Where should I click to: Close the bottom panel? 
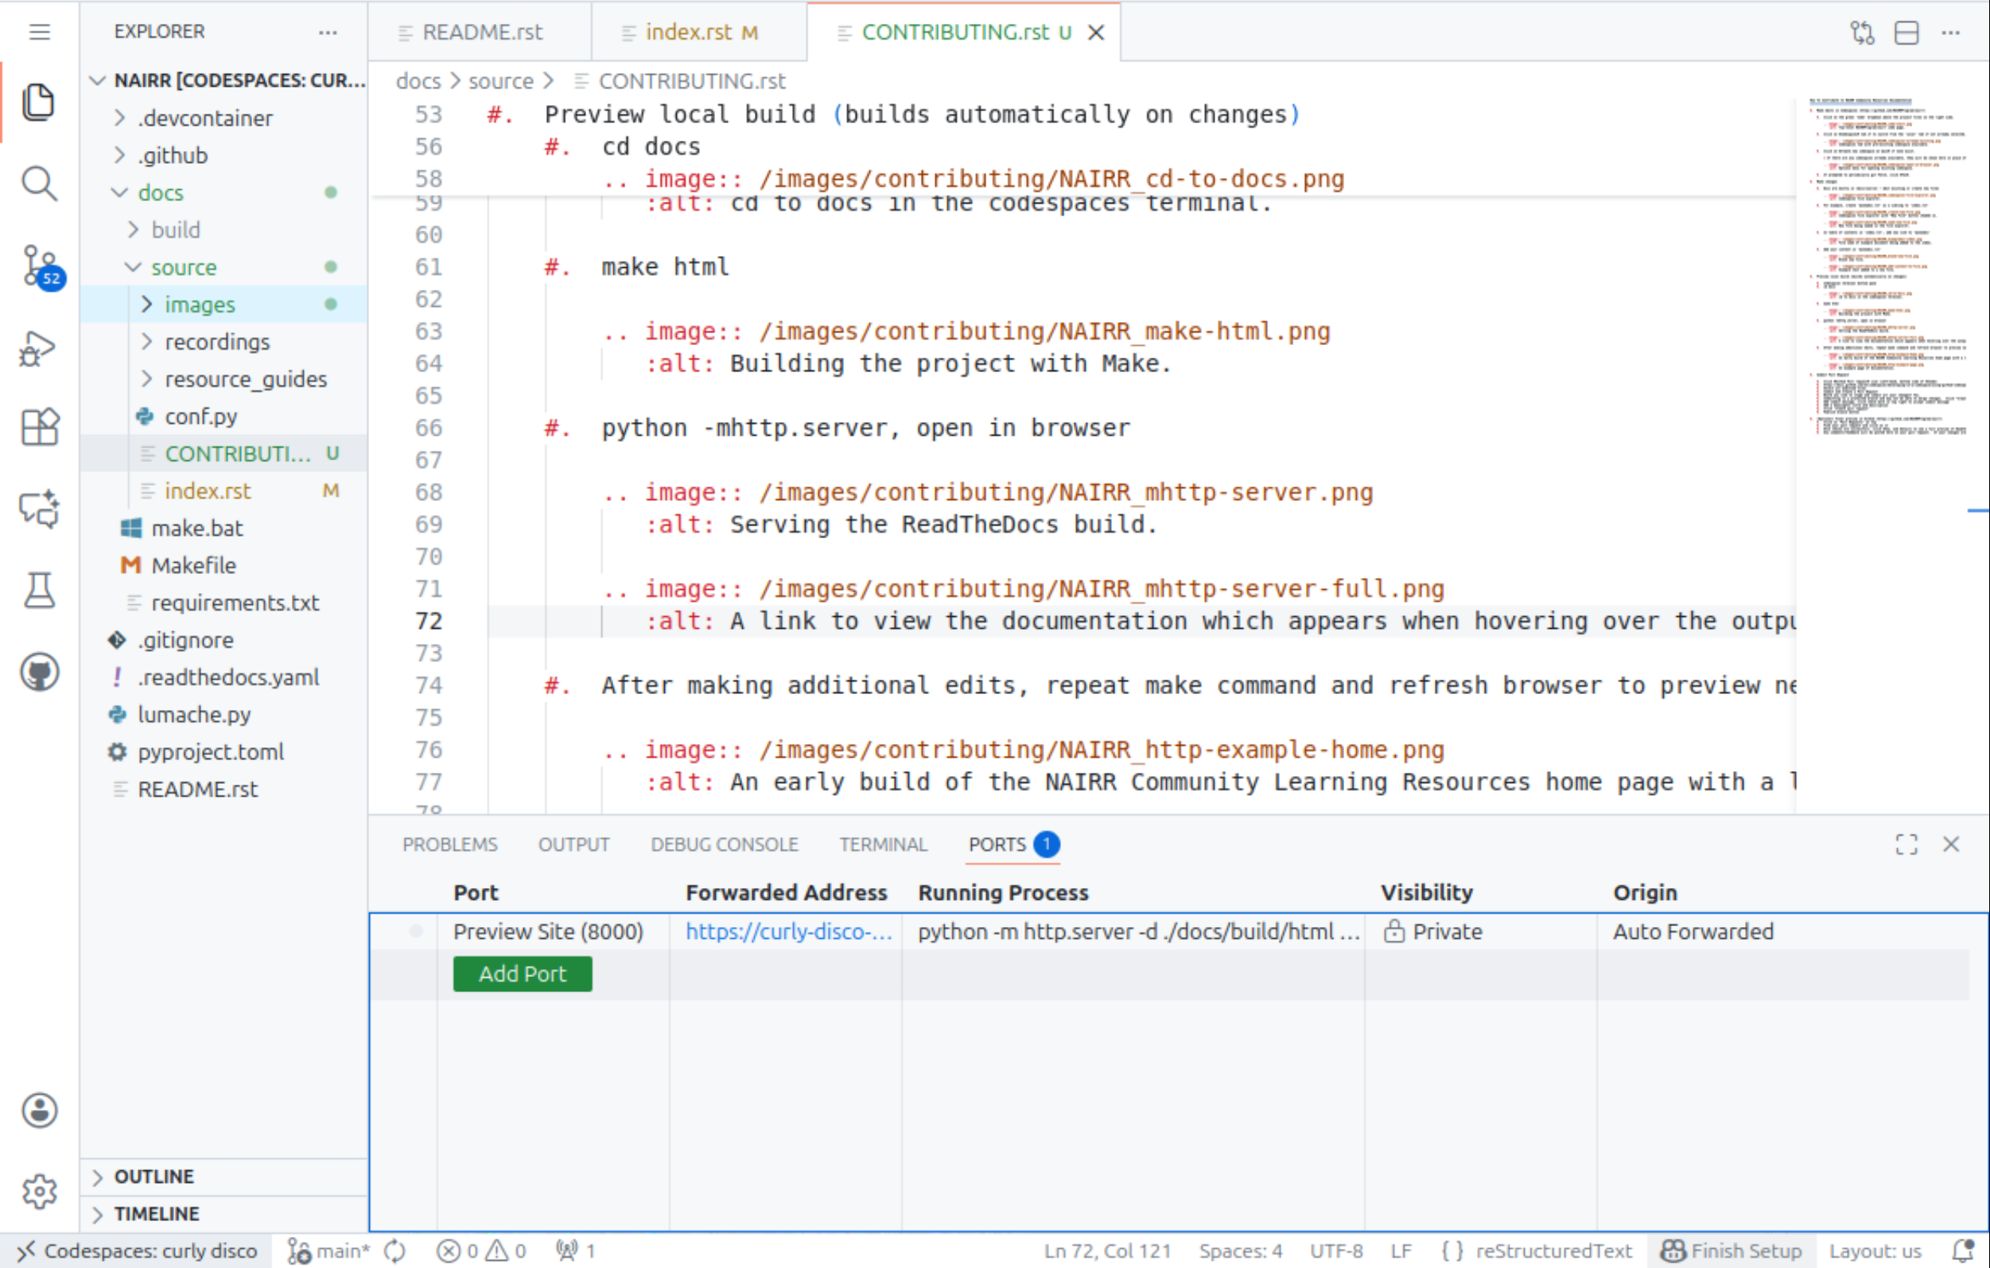[1951, 844]
